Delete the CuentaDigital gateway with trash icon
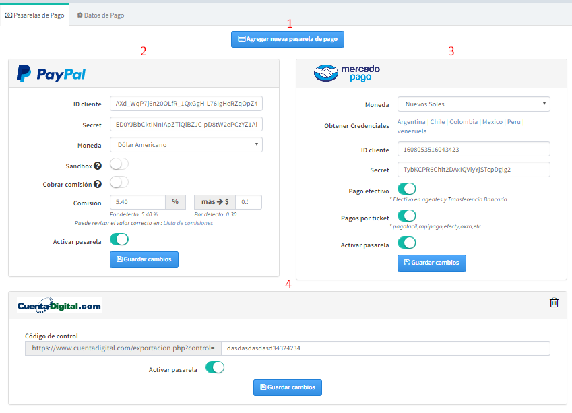 (554, 303)
